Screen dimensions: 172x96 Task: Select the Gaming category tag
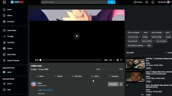coord(145,37)
